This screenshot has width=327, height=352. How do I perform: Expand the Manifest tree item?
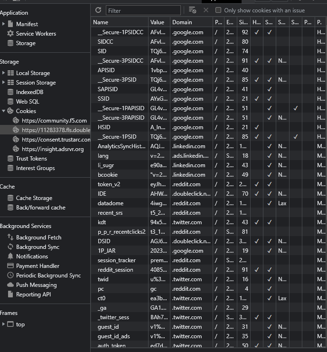tap(4, 24)
